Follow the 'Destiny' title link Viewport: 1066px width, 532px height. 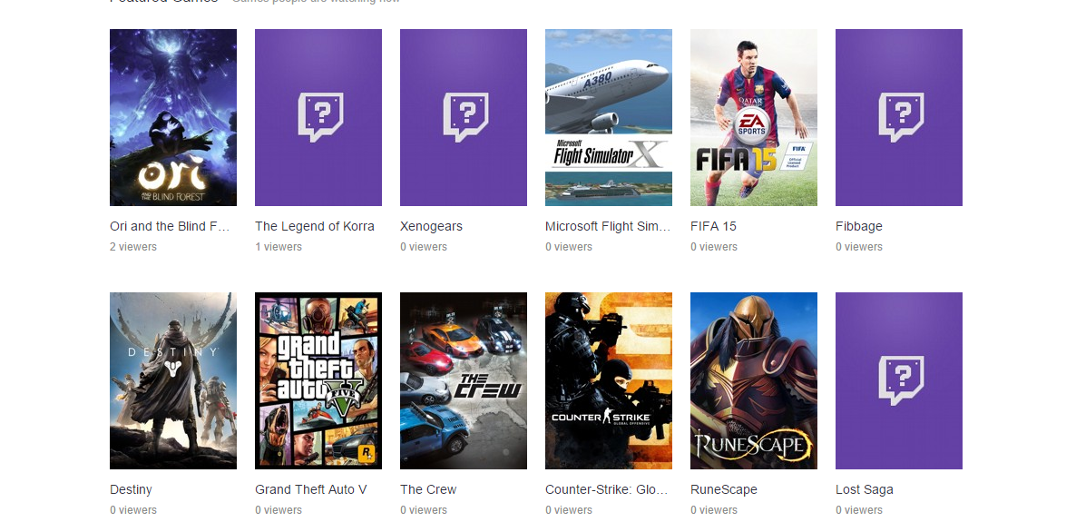131,490
